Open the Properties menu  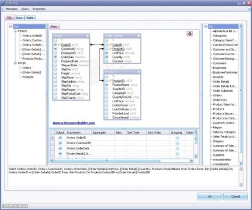point(39,9)
